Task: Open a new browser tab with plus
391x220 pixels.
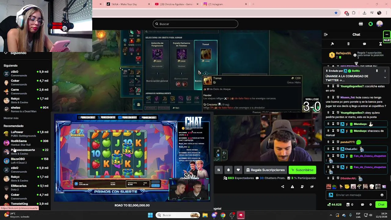Action: tap(253, 4)
